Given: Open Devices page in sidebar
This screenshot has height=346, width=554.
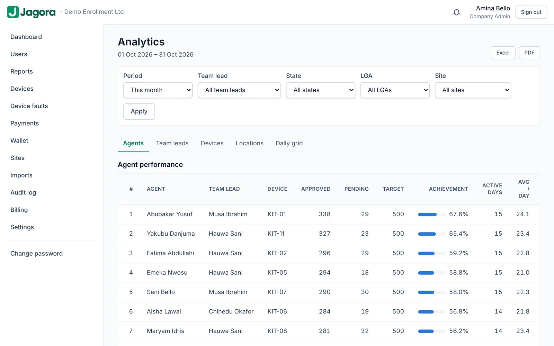Looking at the screenshot, I should coord(22,89).
